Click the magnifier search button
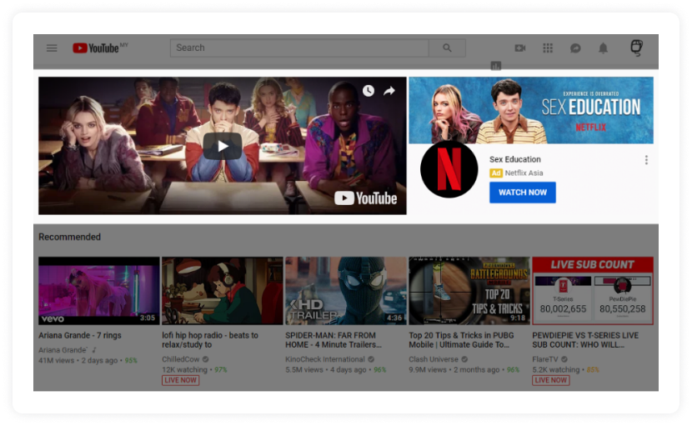The width and height of the screenshot is (692, 426). point(447,48)
